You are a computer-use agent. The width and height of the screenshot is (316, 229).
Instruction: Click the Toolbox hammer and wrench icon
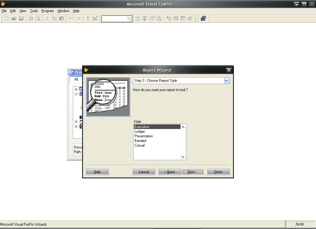point(190,19)
